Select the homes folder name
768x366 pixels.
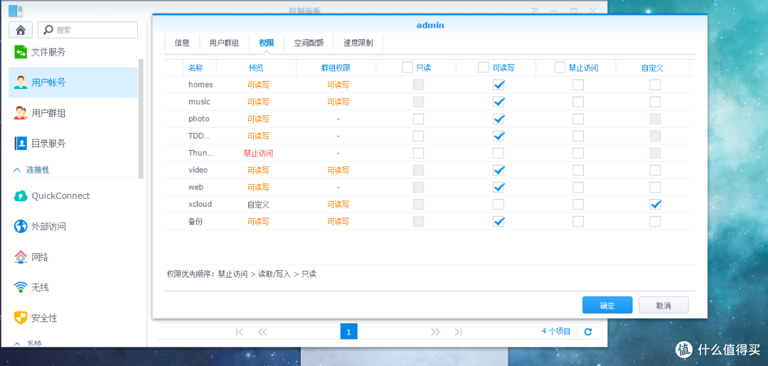(x=201, y=85)
